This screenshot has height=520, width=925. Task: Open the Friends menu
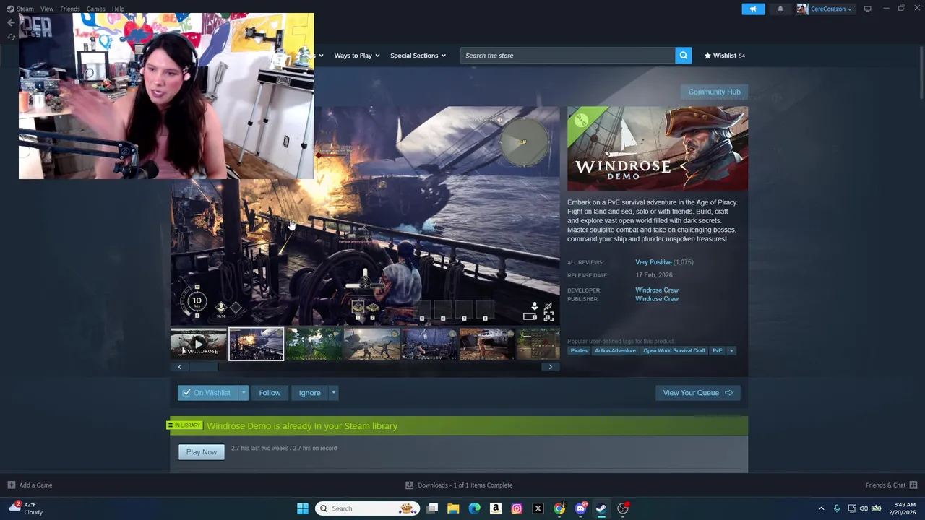pos(70,9)
